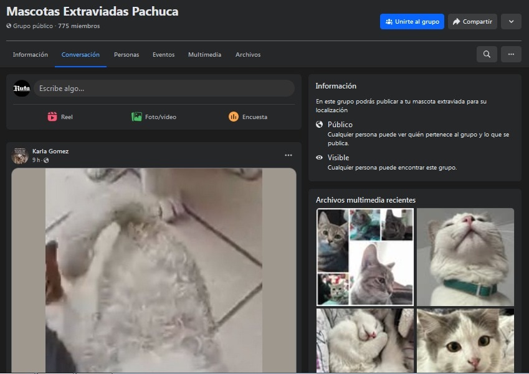Open the profile avatar next to post field
The image size is (529, 374).
[x=22, y=89]
